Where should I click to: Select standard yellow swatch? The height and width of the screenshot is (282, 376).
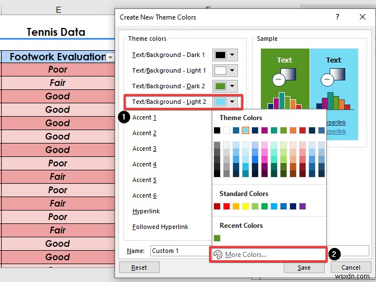[245, 206]
